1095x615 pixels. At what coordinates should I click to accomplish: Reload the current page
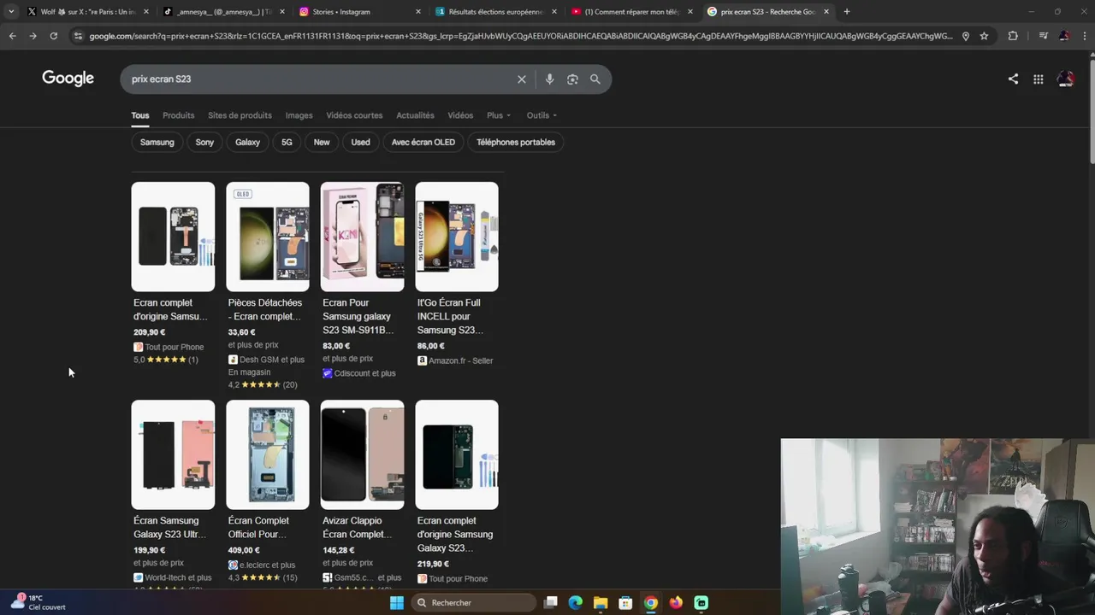[53, 36]
